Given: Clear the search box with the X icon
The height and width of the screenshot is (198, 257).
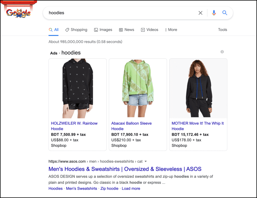Looking at the screenshot, I should point(200,13).
